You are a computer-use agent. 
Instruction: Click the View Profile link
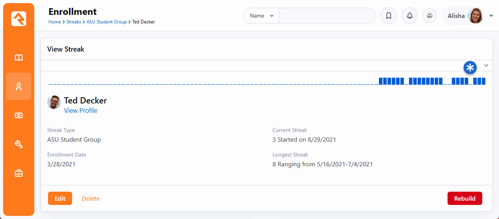[x=81, y=110]
